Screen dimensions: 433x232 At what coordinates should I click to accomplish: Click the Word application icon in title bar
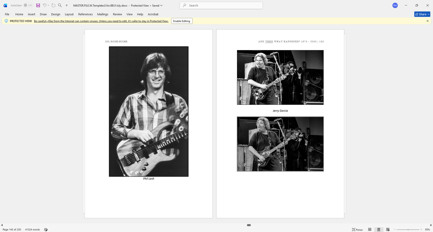click(x=5, y=5)
